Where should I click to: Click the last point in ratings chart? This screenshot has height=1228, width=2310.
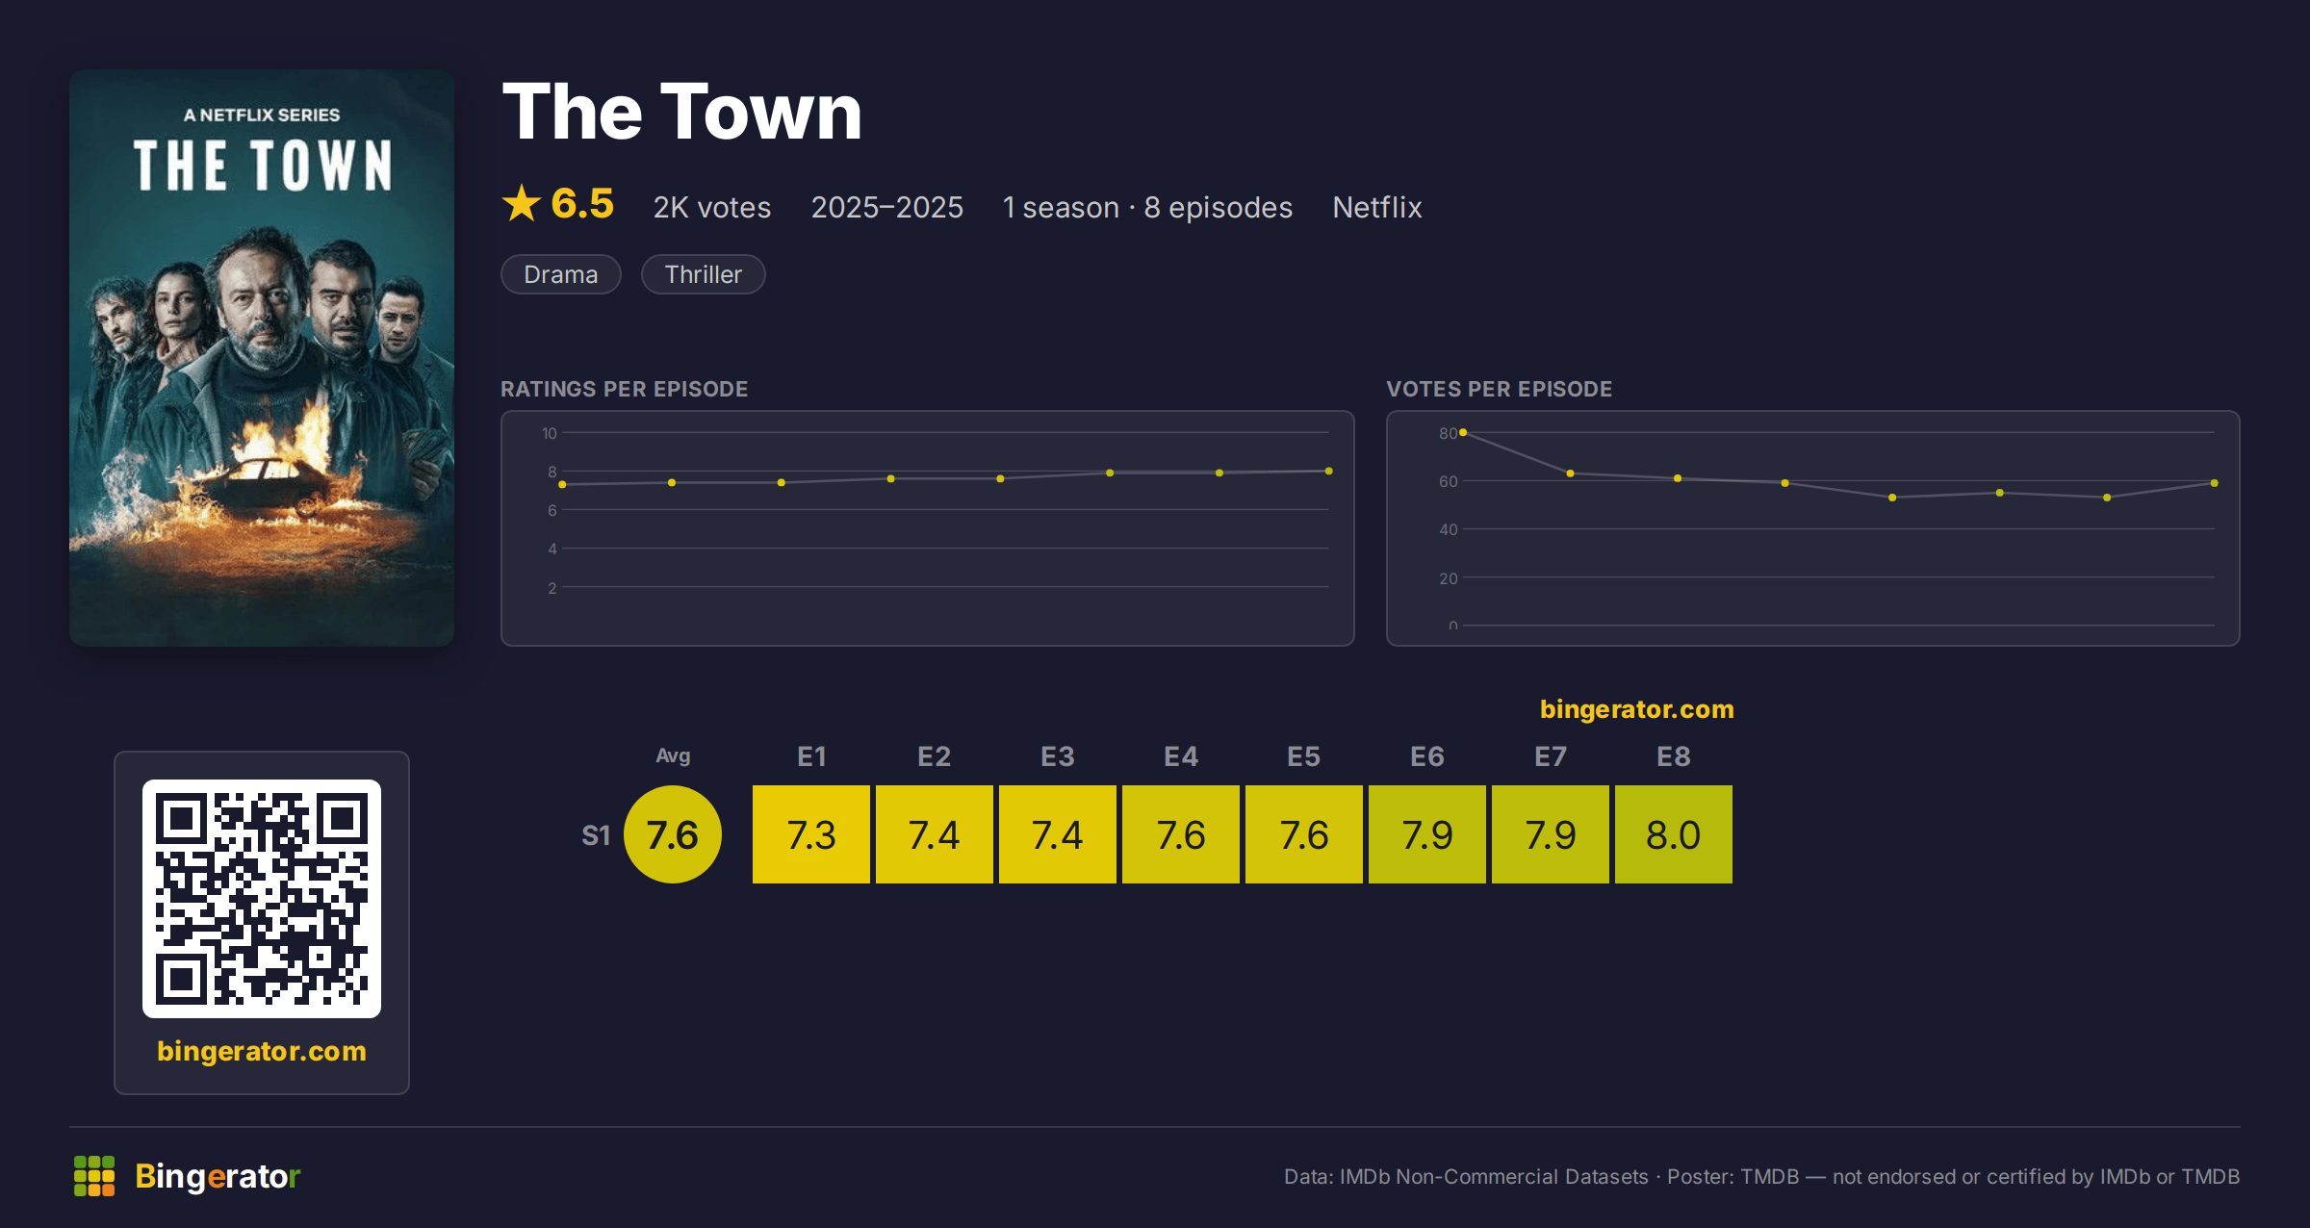[x=1329, y=471]
